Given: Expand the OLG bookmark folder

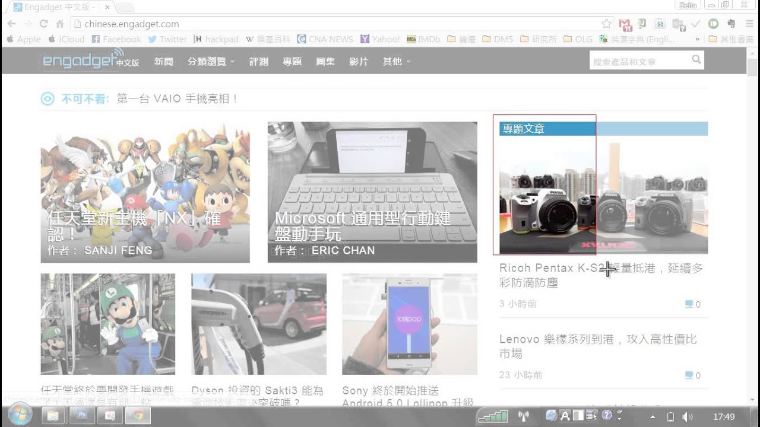Looking at the screenshot, I should [578, 39].
